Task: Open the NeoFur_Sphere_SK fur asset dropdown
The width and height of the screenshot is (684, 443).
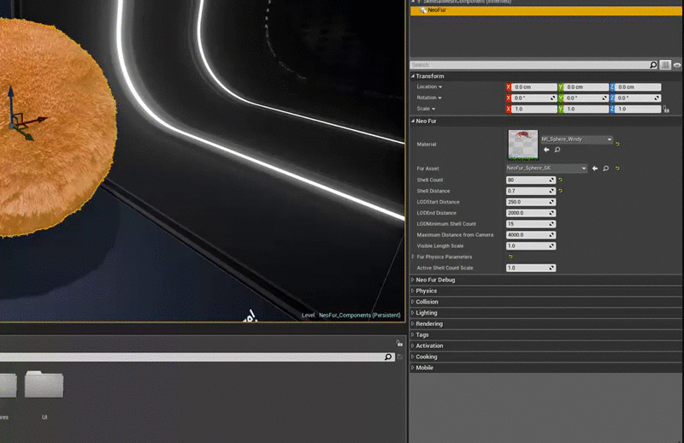Action: click(545, 168)
